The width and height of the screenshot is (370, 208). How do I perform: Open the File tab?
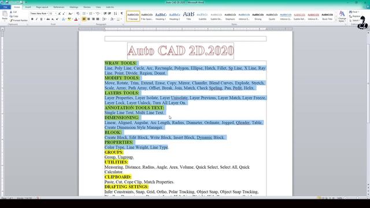[x=5, y=7]
